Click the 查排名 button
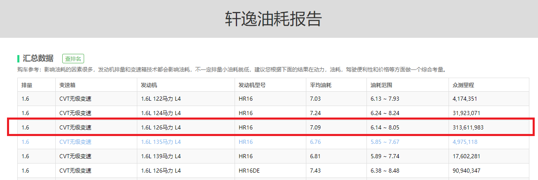The width and height of the screenshot is (538, 180). (73, 58)
